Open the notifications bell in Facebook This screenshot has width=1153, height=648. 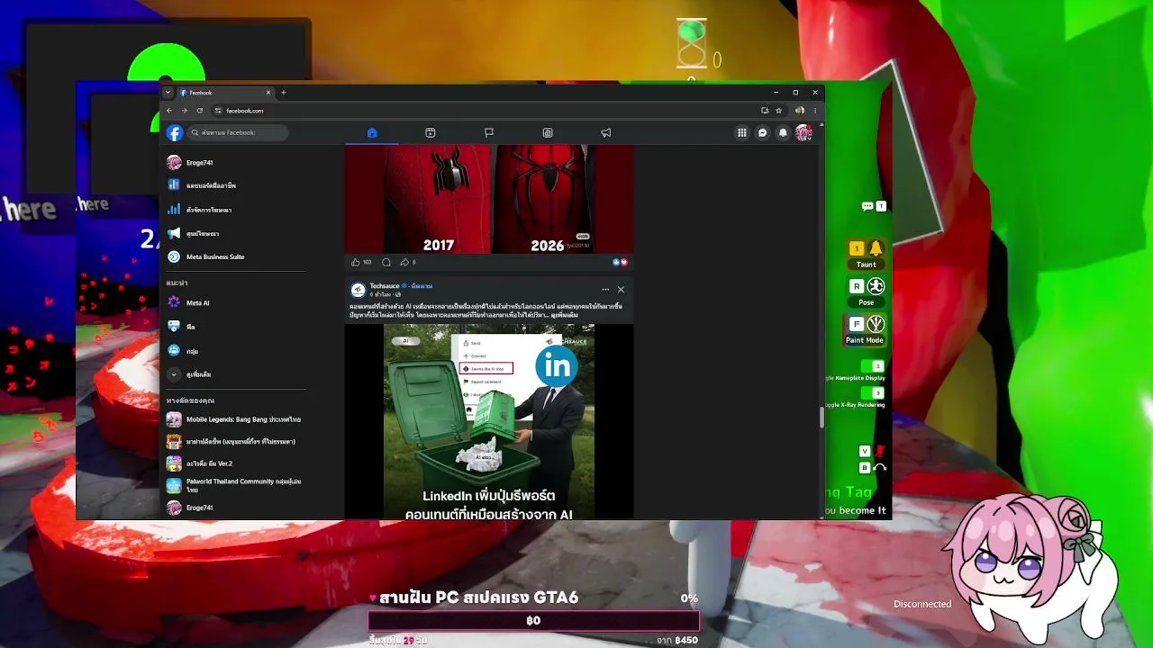pyautogui.click(x=783, y=133)
